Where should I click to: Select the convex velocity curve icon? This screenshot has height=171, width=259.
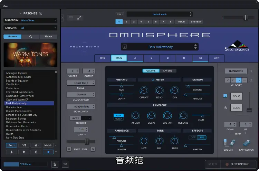tap(233, 80)
